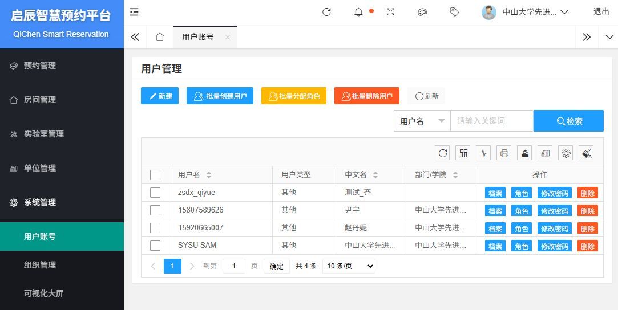Collapse the sidebar menu icon
The image size is (618, 310).
click(134, 12)
